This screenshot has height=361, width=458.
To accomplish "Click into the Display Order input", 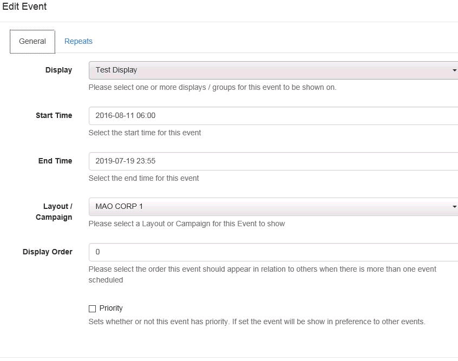I will pos(273,252).
